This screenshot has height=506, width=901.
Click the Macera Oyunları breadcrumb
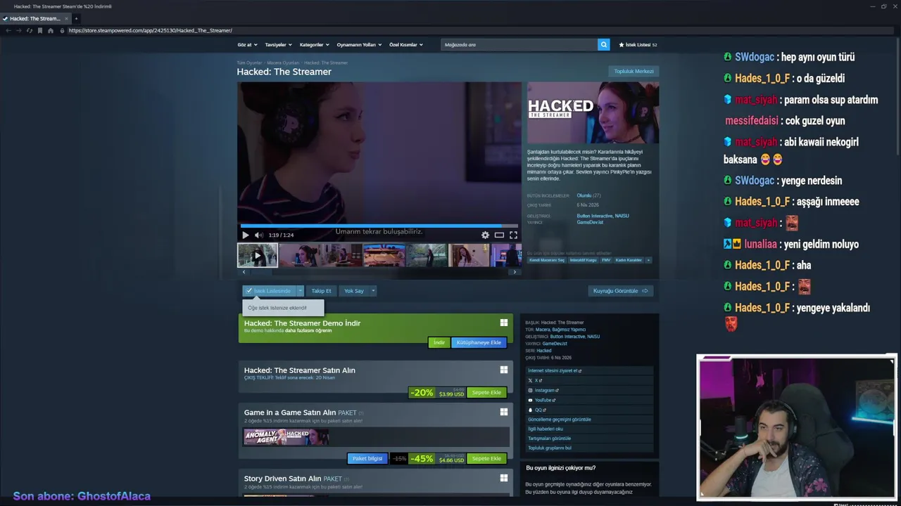point(283,63)
